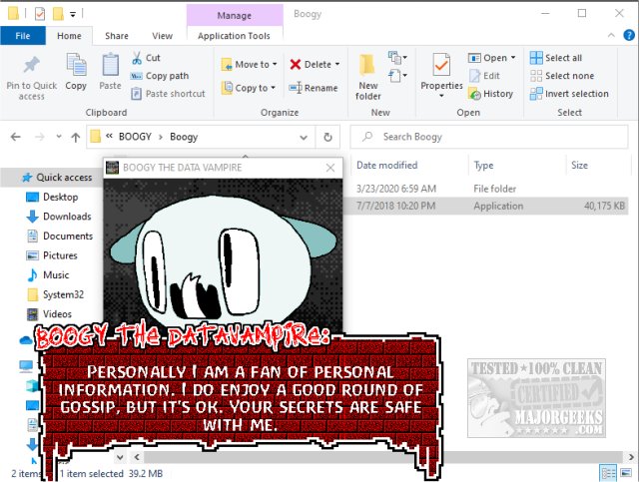The image size is (639, 482).
Task: Click Select all
Action: tap(556, 58)
